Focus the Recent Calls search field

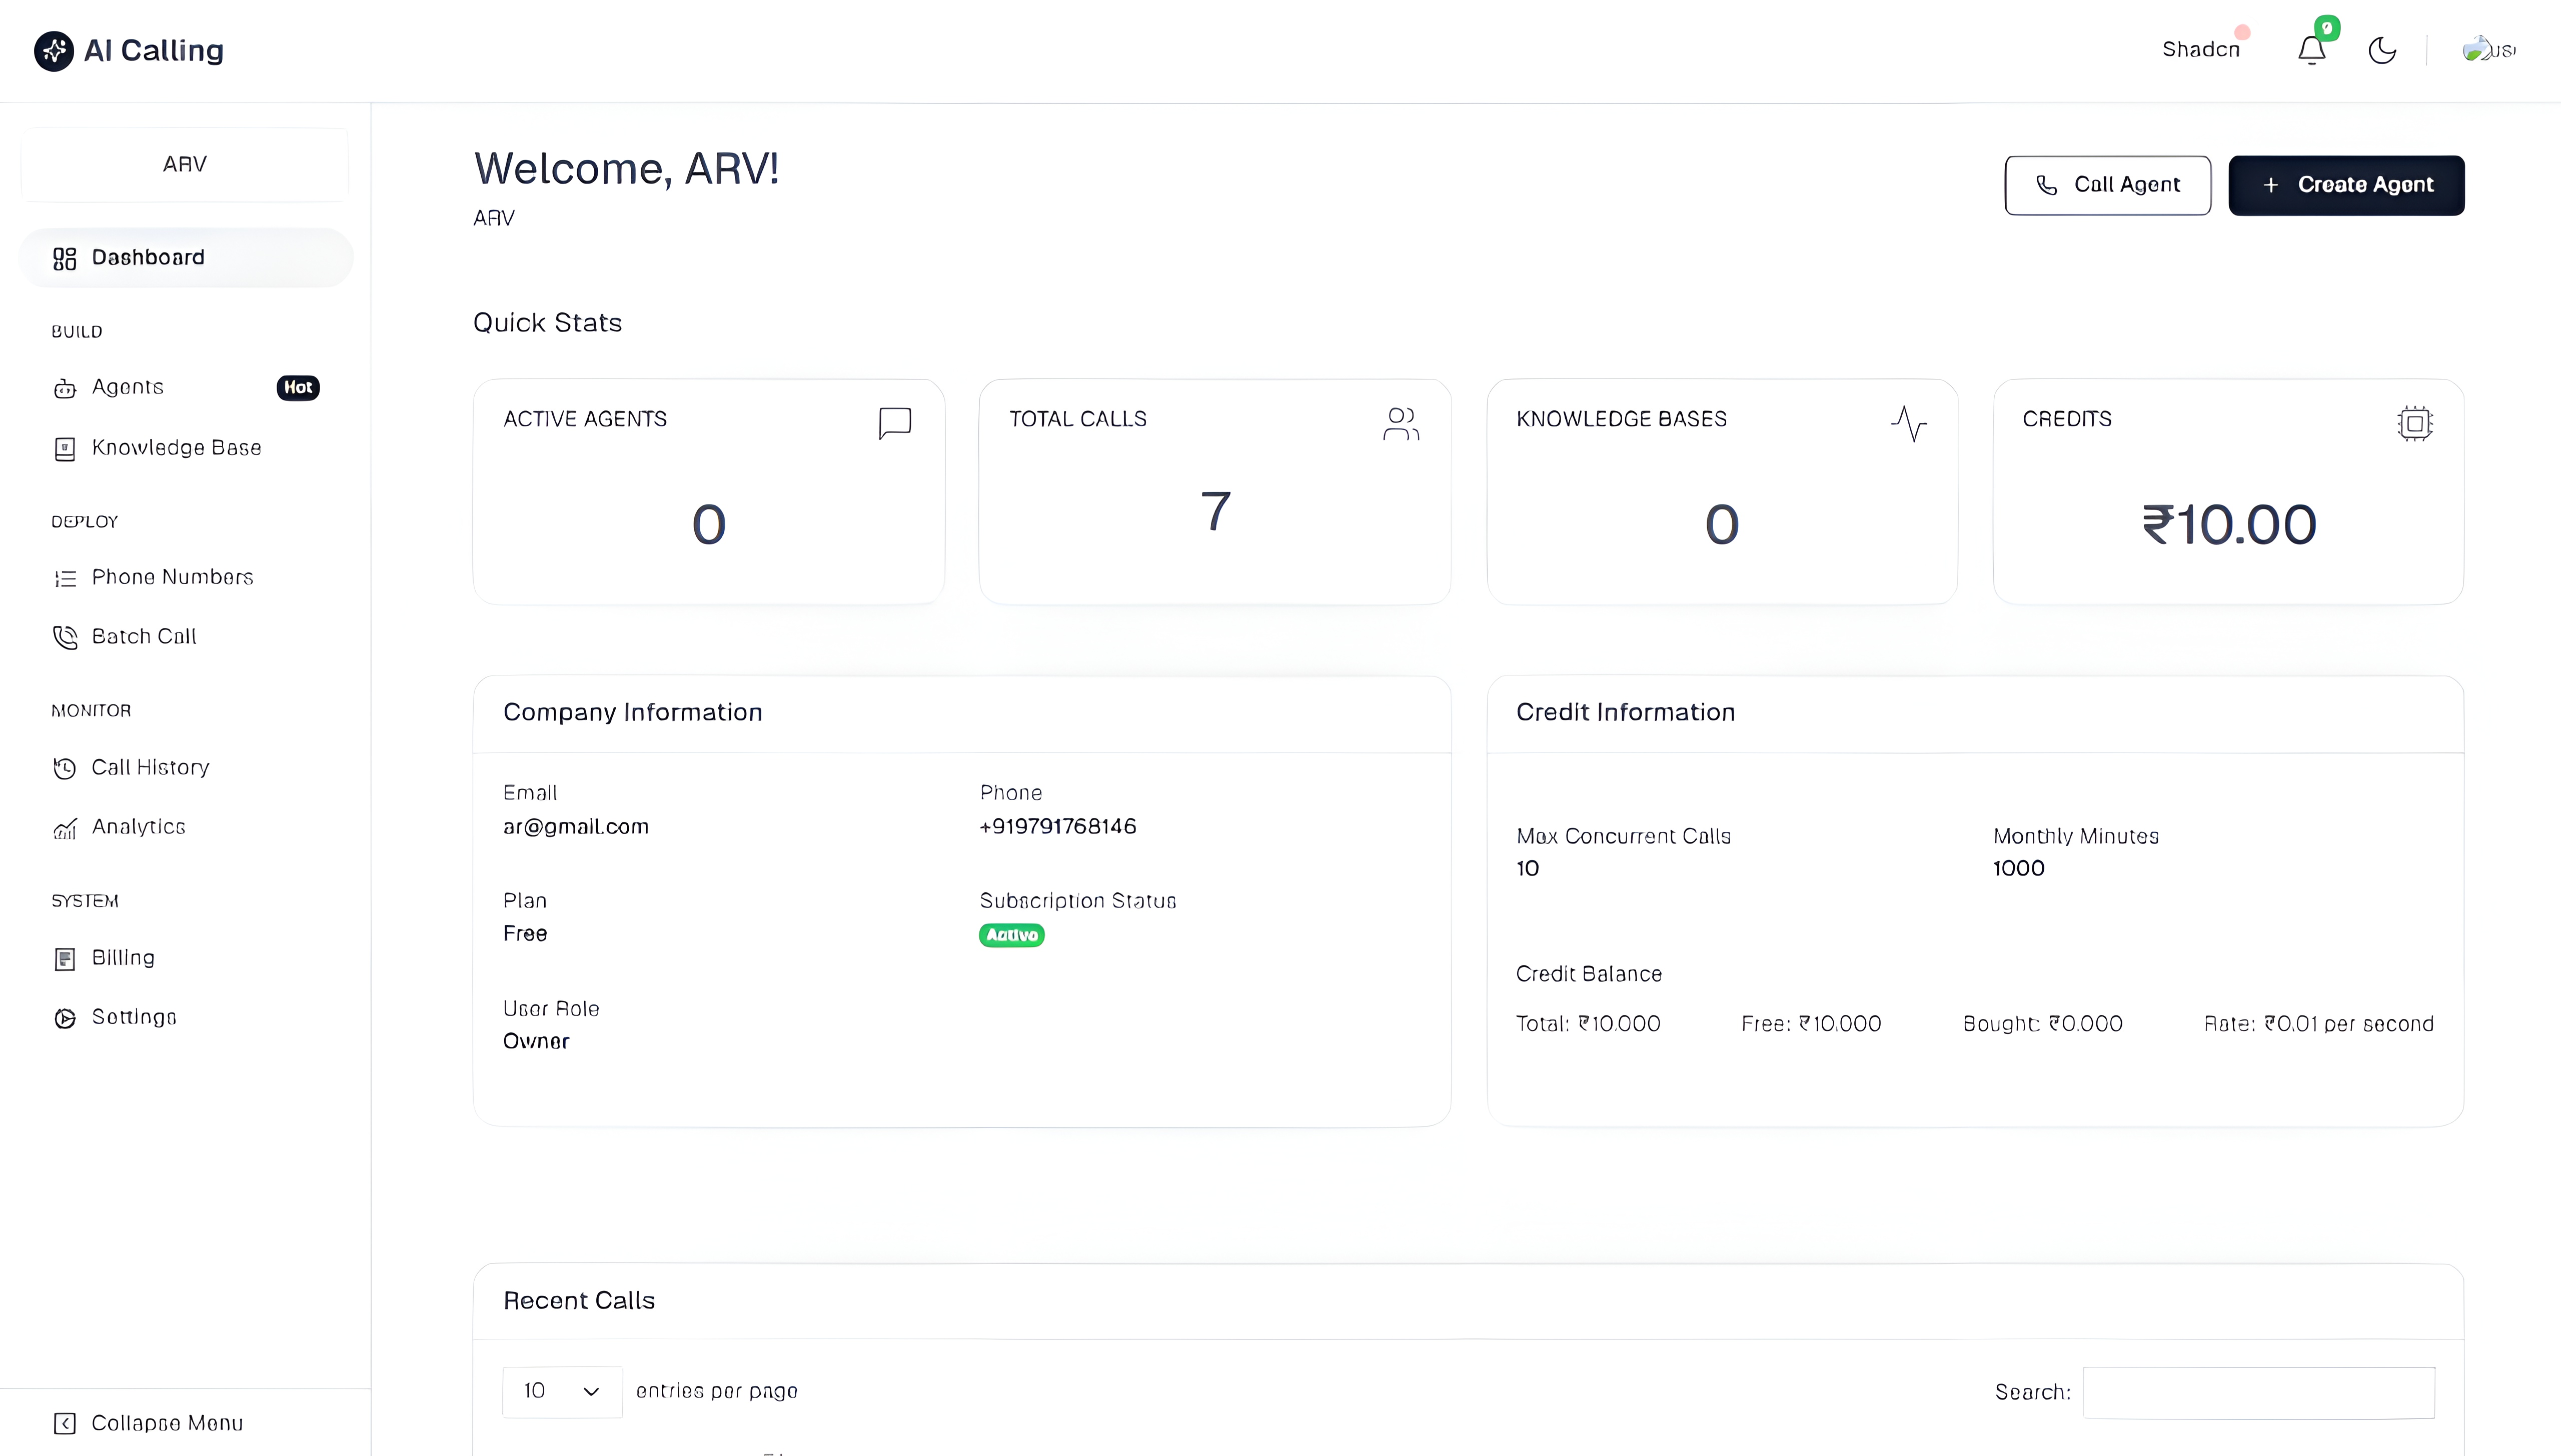(x=2258, y=1392)
